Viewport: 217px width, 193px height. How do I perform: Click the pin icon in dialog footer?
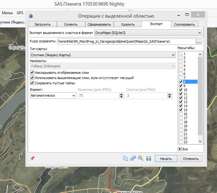click(32, 158)
